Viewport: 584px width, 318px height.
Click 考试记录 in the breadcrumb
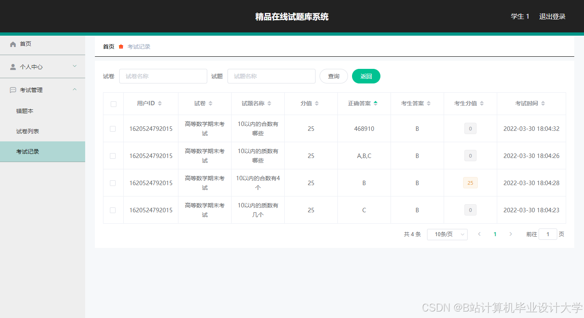click(139, 47)
